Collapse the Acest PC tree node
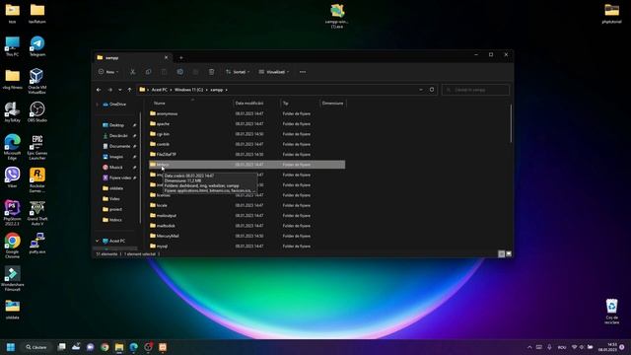This screenshot has width=631, height=355. point(97,241)
